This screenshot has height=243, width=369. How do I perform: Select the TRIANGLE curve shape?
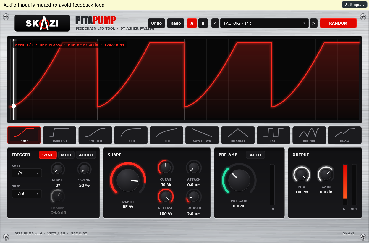(238, 135)
